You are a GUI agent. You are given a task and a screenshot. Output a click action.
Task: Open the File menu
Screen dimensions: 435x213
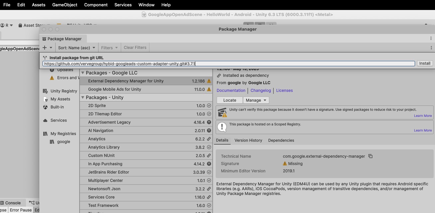pyautogui.click(x=7, y=5)
